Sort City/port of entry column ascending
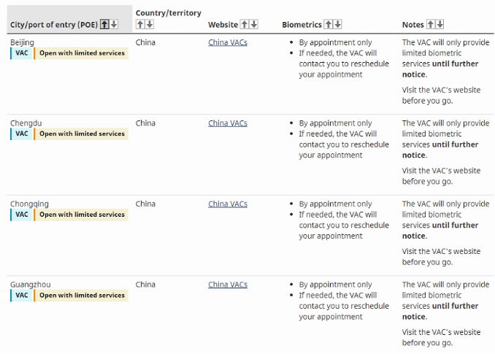Viewport: 495px width, 354px height. [x=104, y=25]
